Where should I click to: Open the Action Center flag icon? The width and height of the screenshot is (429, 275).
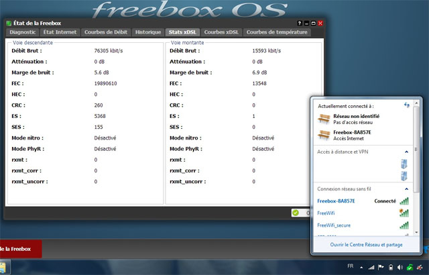pyautogui.click(x=381, y=267)
